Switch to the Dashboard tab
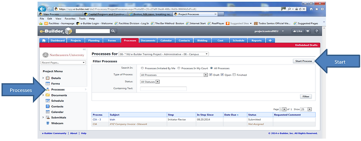The height and width of the screenshot is (141, 361). click(58, 40)
